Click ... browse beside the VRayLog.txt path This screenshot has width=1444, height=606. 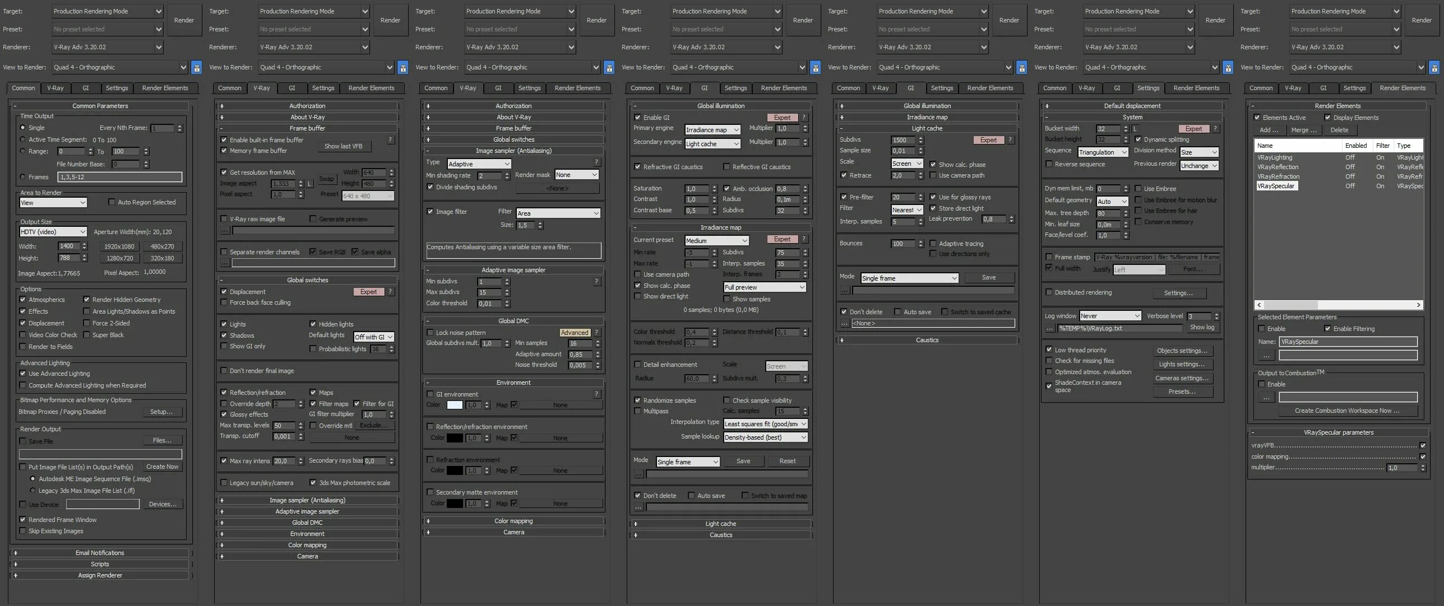[x=1049, y=329]
